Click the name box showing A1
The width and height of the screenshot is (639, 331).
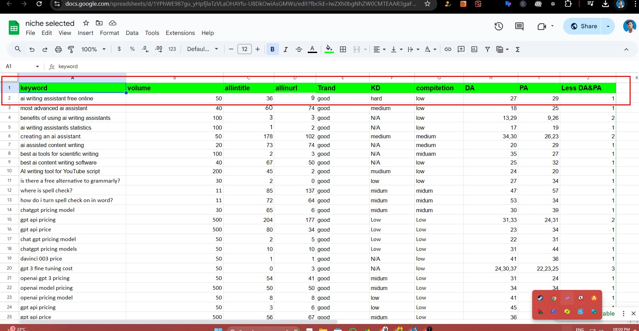pos(22,66)
